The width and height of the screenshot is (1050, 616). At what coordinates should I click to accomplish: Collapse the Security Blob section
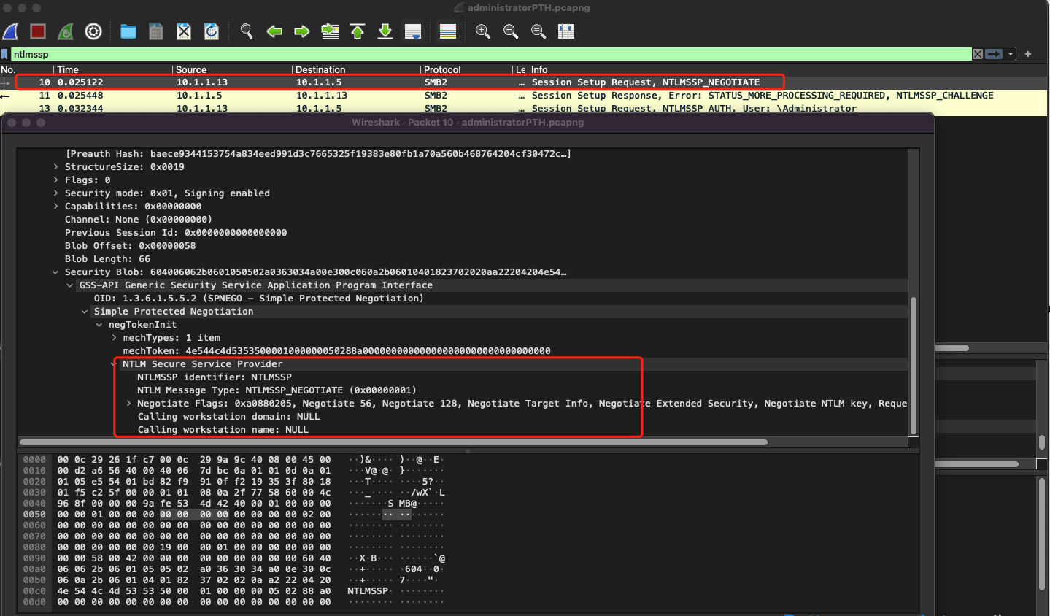point(55,272)
